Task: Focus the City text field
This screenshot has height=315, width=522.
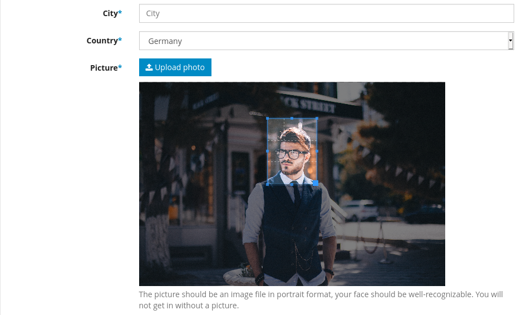Action: pos(326,13)
